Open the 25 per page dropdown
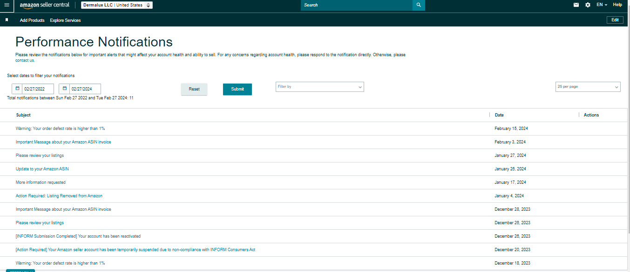Viewport: 630px width, 272px height. tap(588, 87)
